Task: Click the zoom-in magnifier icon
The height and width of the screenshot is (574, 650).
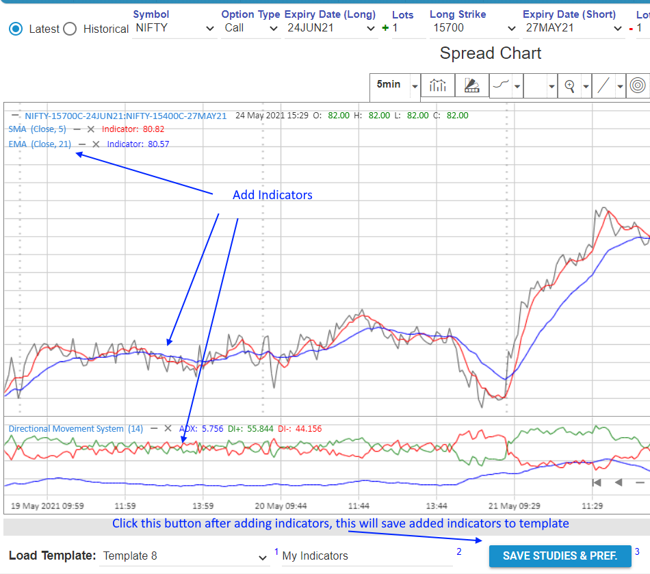Action: [x=569, y=86]
